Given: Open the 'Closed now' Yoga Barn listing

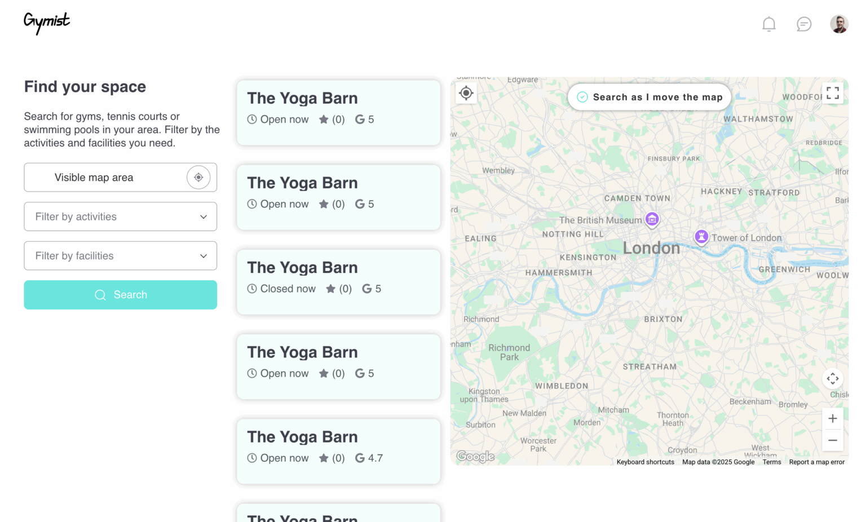Looking at the screenshot, I should 338,282.
